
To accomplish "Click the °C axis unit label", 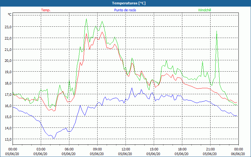I will (10, 14).
